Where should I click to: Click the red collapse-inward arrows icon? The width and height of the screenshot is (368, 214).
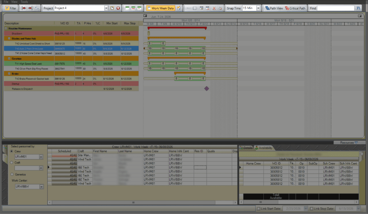coord(27,8)
